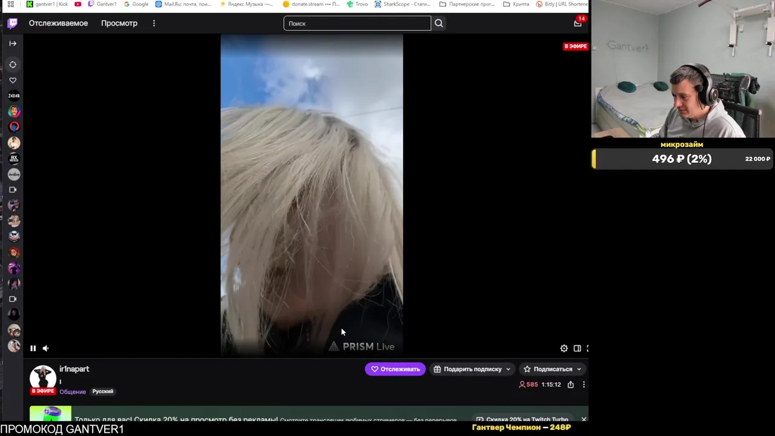Go to the Отслеживаемое tab
The width and height of the screenshot is (775, 436).
click(x=58, y=23)
